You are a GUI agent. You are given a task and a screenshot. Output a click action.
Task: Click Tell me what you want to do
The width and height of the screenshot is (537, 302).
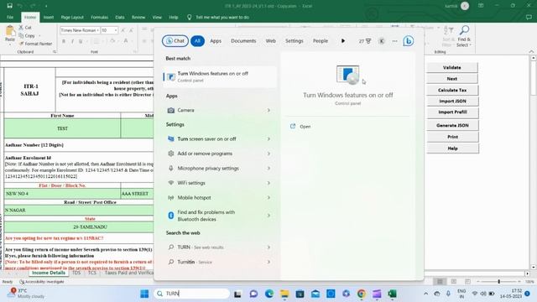click(x=222, y=17)
